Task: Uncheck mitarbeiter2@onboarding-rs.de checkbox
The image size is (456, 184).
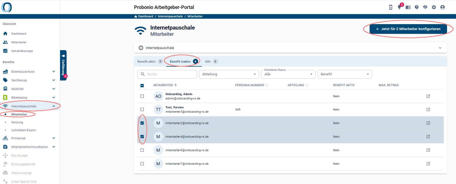Action: [x=142, y=123]
